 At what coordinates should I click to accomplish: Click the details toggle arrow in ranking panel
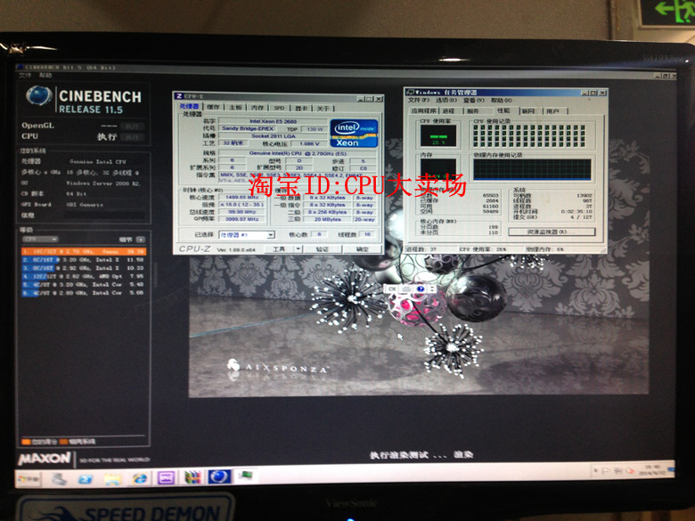(141, 240)
